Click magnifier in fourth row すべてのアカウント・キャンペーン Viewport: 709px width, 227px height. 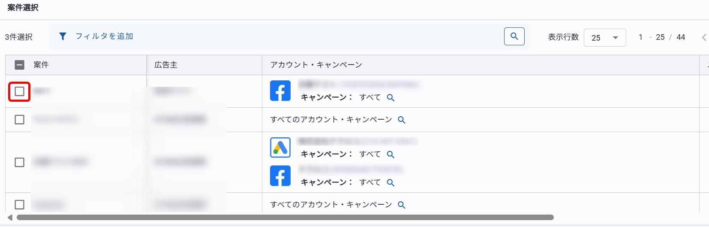point(401,205)
